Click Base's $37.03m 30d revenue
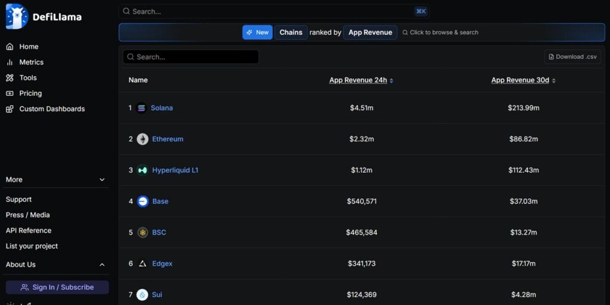 click(x=523, y=201)
